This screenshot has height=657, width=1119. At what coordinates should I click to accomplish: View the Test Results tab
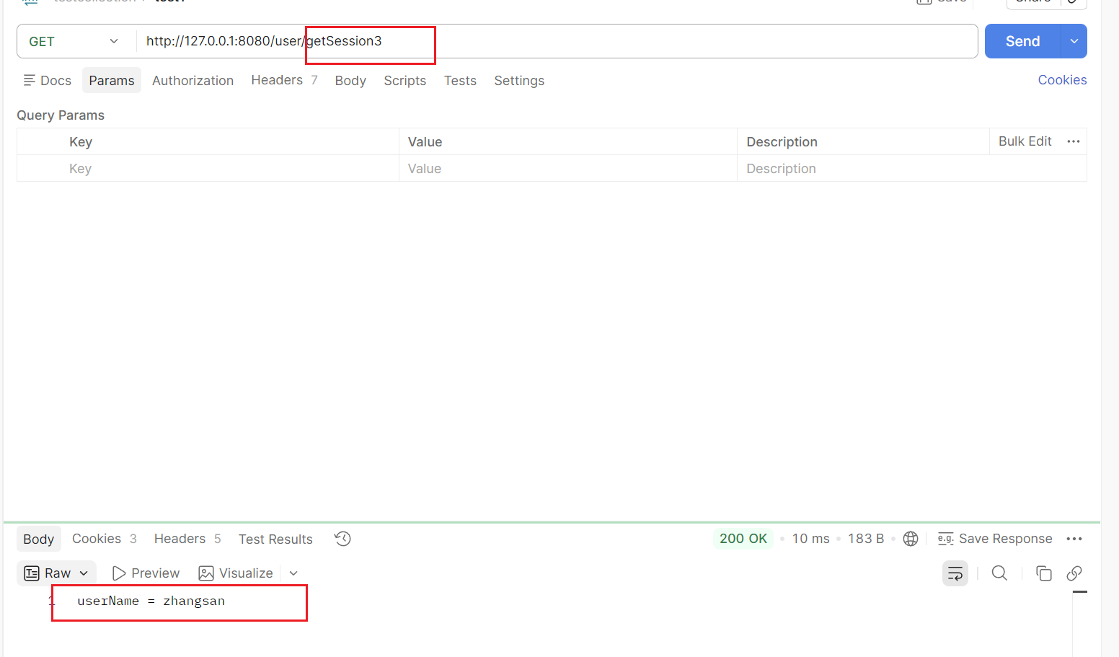(x=275, y=539)
